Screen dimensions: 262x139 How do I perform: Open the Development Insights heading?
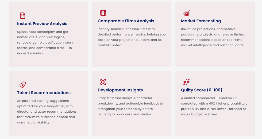coord(120,90)
